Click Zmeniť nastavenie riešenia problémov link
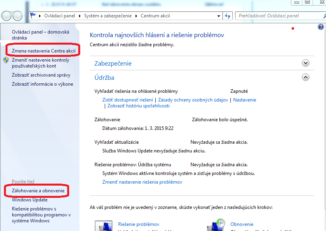The image size is (326, 231). pos(142,182)
